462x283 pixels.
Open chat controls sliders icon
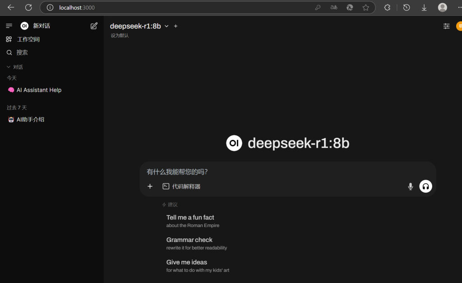pos(446,26)
